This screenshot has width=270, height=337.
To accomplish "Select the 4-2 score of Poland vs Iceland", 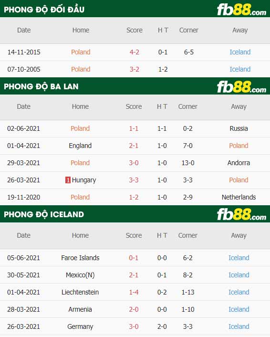I will click(134, 52).
